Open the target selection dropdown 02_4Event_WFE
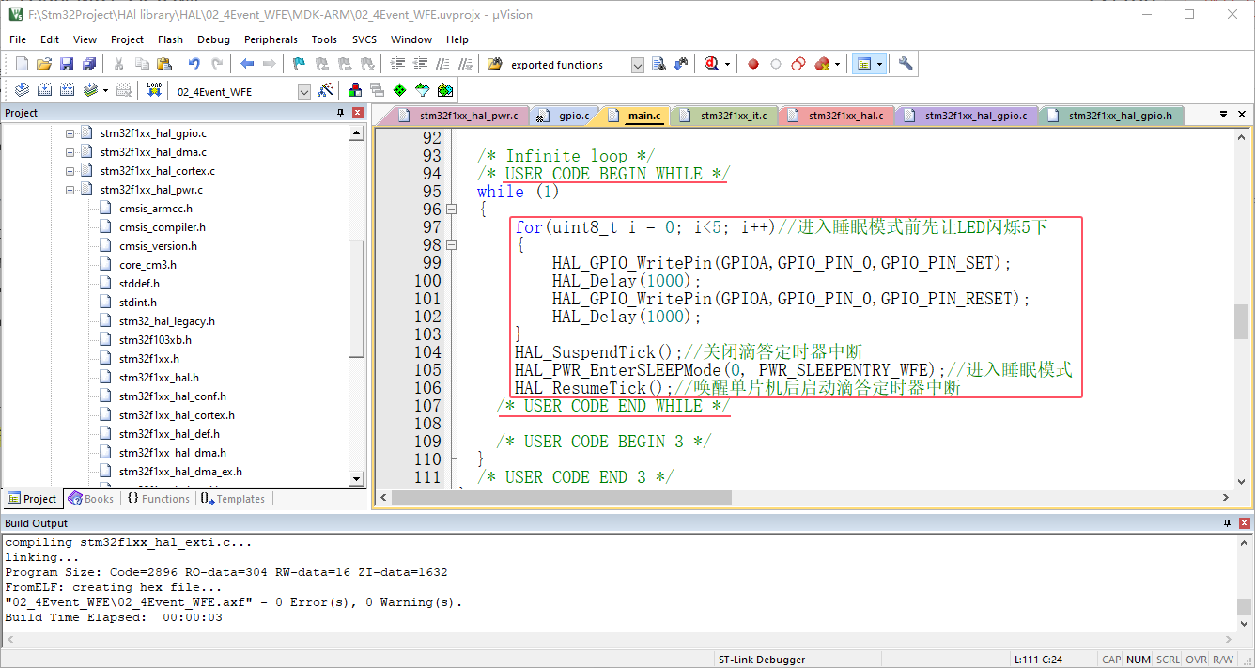Viewport: 1255px width, 668px height. tap(304, 91)
